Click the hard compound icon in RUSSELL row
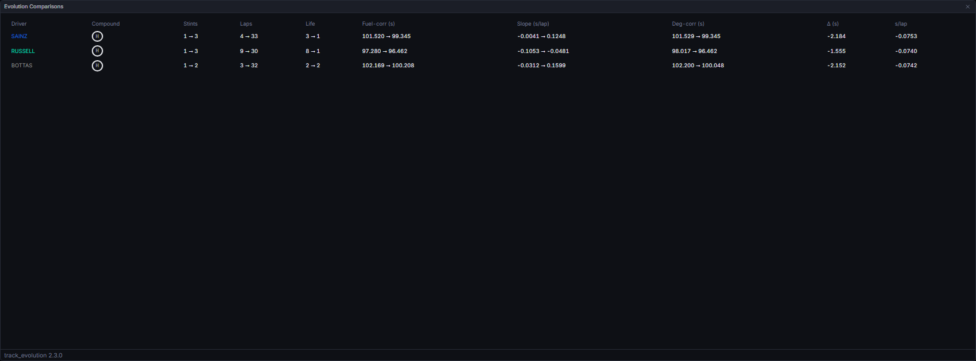This screenshot has width=976, height=361. [x=97, y=51]
